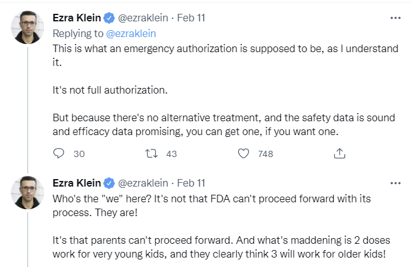Screen dimensions: 411x267
Task: Open more options on first tweet
Action: click(x=395, y=18)
